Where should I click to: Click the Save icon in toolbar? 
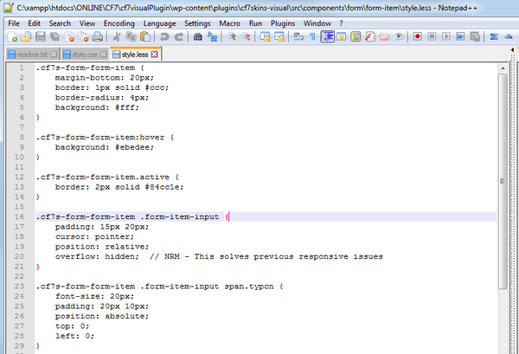[41, 37]
